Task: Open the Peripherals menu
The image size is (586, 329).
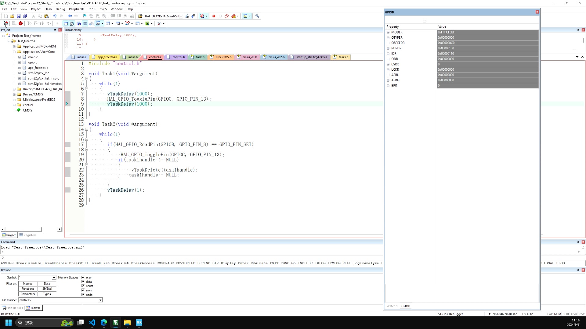Action: pyautogui.click(x=76, y=9)
